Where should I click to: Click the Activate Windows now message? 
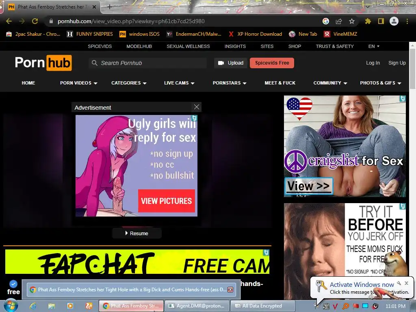pyautogui.click(x=362, y=284)
